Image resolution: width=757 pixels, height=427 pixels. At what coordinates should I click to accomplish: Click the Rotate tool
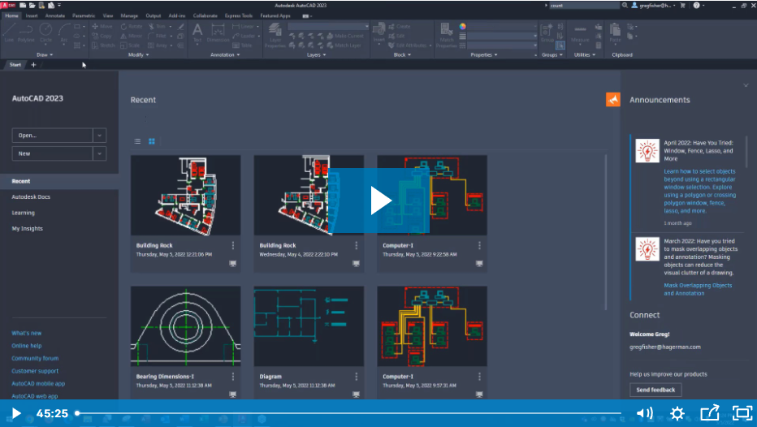(132, 27)
